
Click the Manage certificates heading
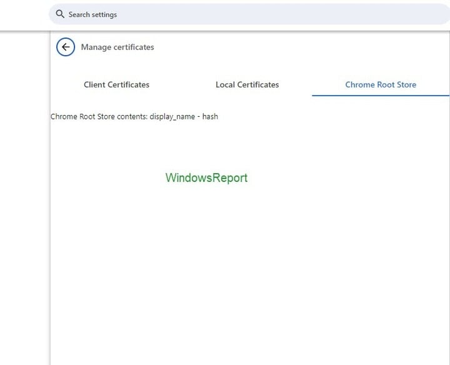pyautogui.click(x=117, y=47)
